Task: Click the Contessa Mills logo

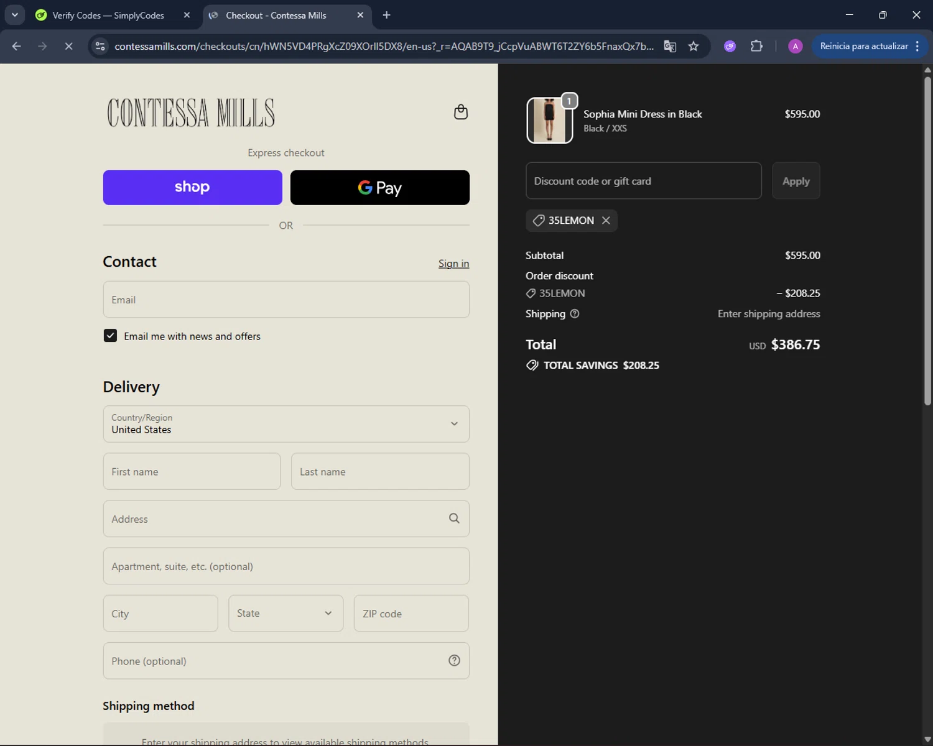Action: tap(191, 113)
